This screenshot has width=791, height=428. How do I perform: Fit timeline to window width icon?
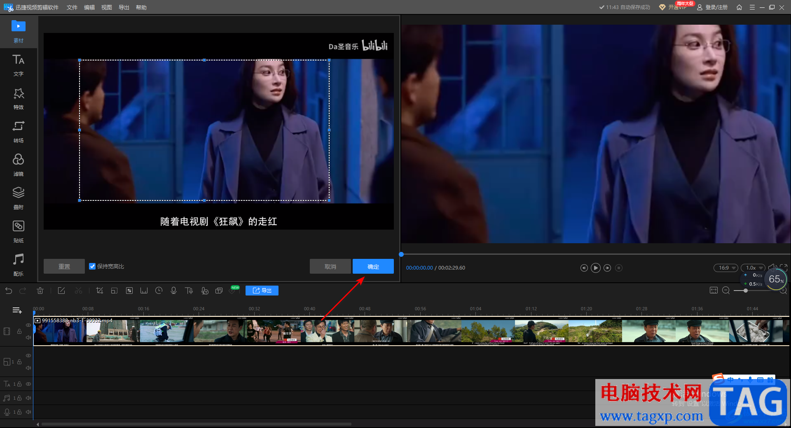pyautogui.click(x=714, y=291)
